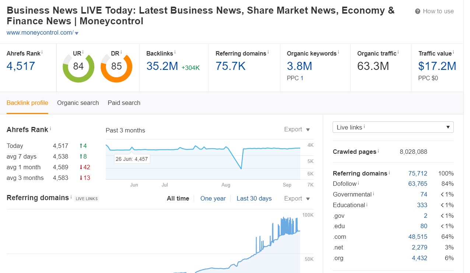Click the Crawled pages value 8,028,088

pos(413,152)
